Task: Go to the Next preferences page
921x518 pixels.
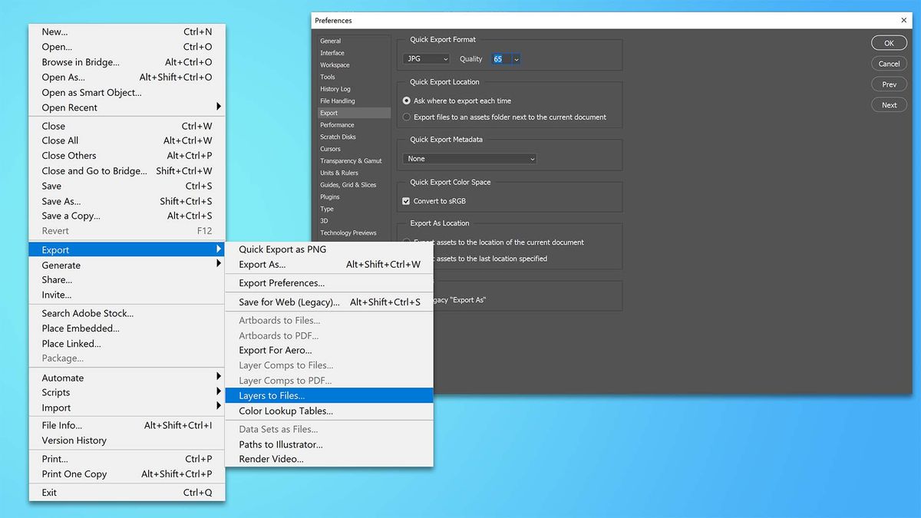Action: point(888,104)
